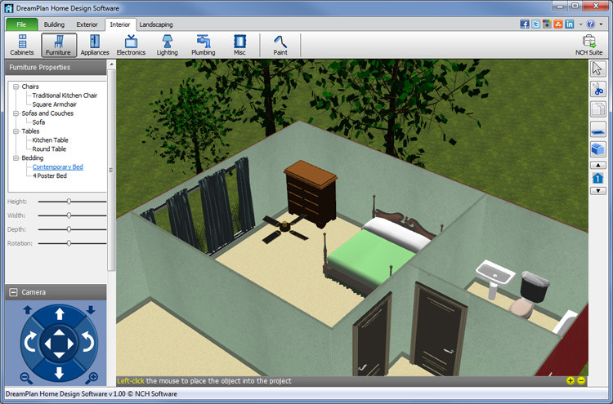The width and height of the screenshot is (613, 404).
Task: Switch to flat blueprint view icon
Action: click(597, 129)
